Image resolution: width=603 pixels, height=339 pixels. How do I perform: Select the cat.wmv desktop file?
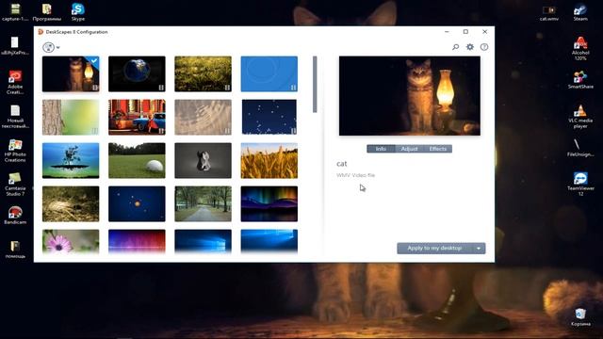(x=548, y=12)
